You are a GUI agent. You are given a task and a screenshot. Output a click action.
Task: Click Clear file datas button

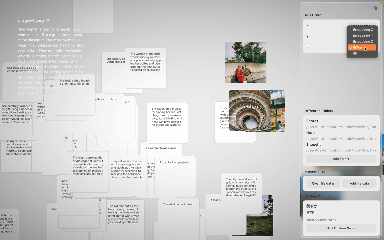323,183
